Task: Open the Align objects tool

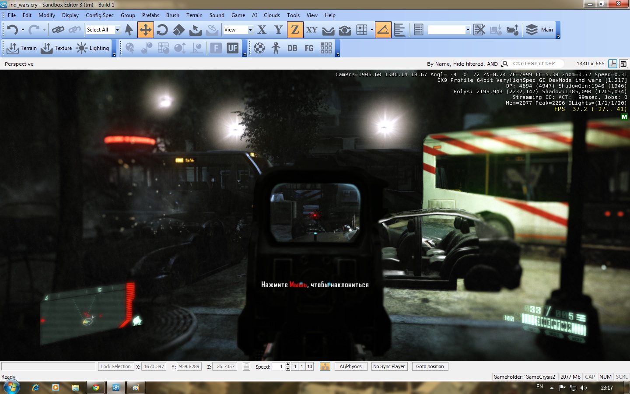Action: click(x=399, y=30)
